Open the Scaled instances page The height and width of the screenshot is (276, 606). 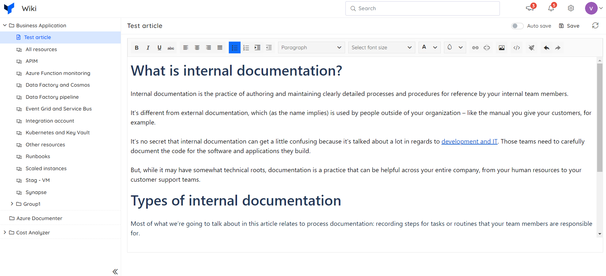tap(46, 169)
